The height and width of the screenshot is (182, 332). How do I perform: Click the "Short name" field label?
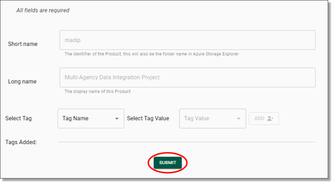point(23,44)
